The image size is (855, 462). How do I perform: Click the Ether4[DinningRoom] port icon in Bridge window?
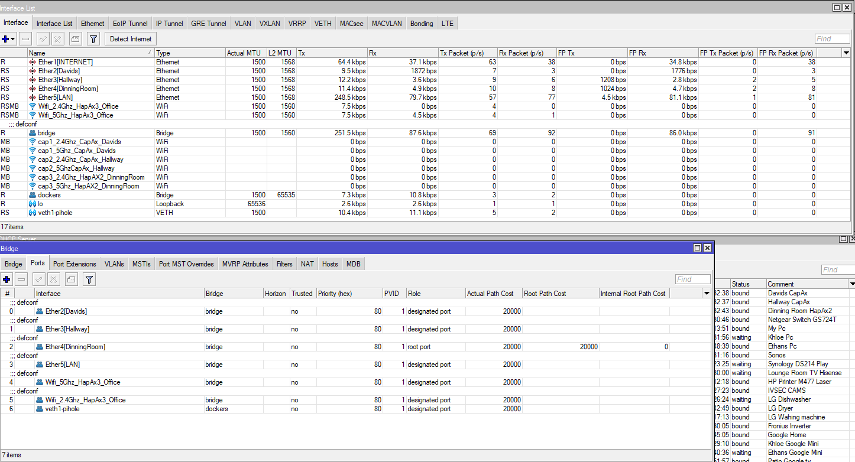[40, 347]
